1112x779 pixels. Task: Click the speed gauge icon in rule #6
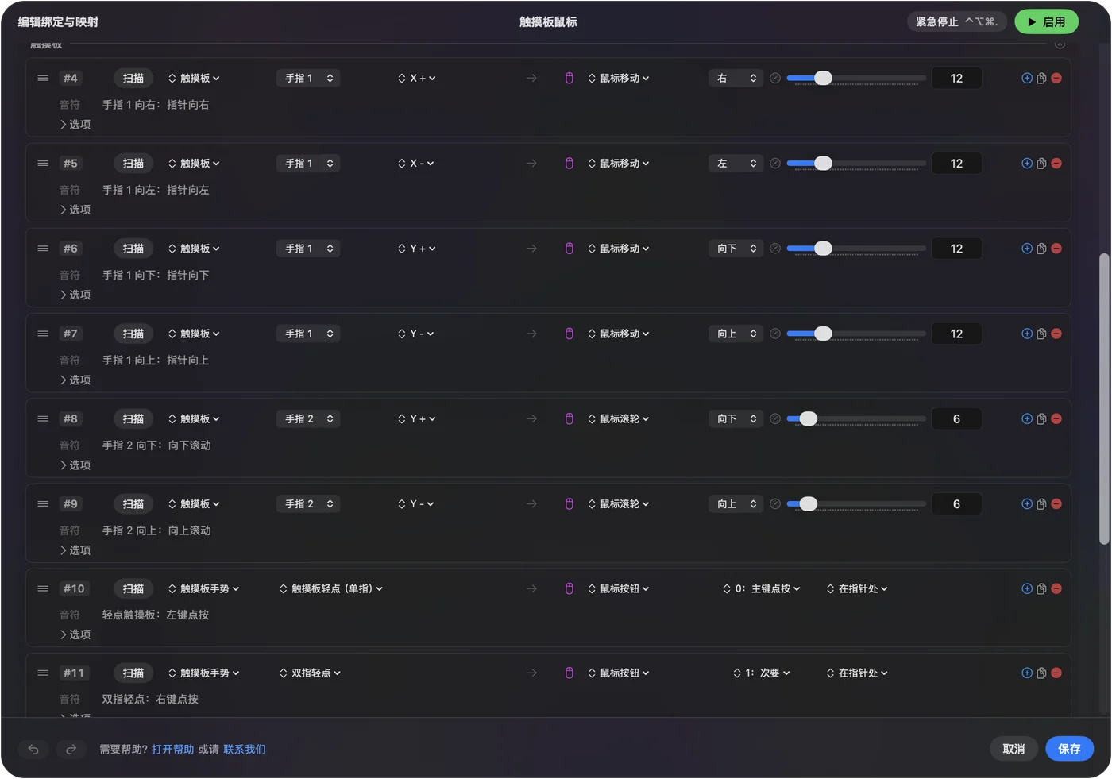775,249
